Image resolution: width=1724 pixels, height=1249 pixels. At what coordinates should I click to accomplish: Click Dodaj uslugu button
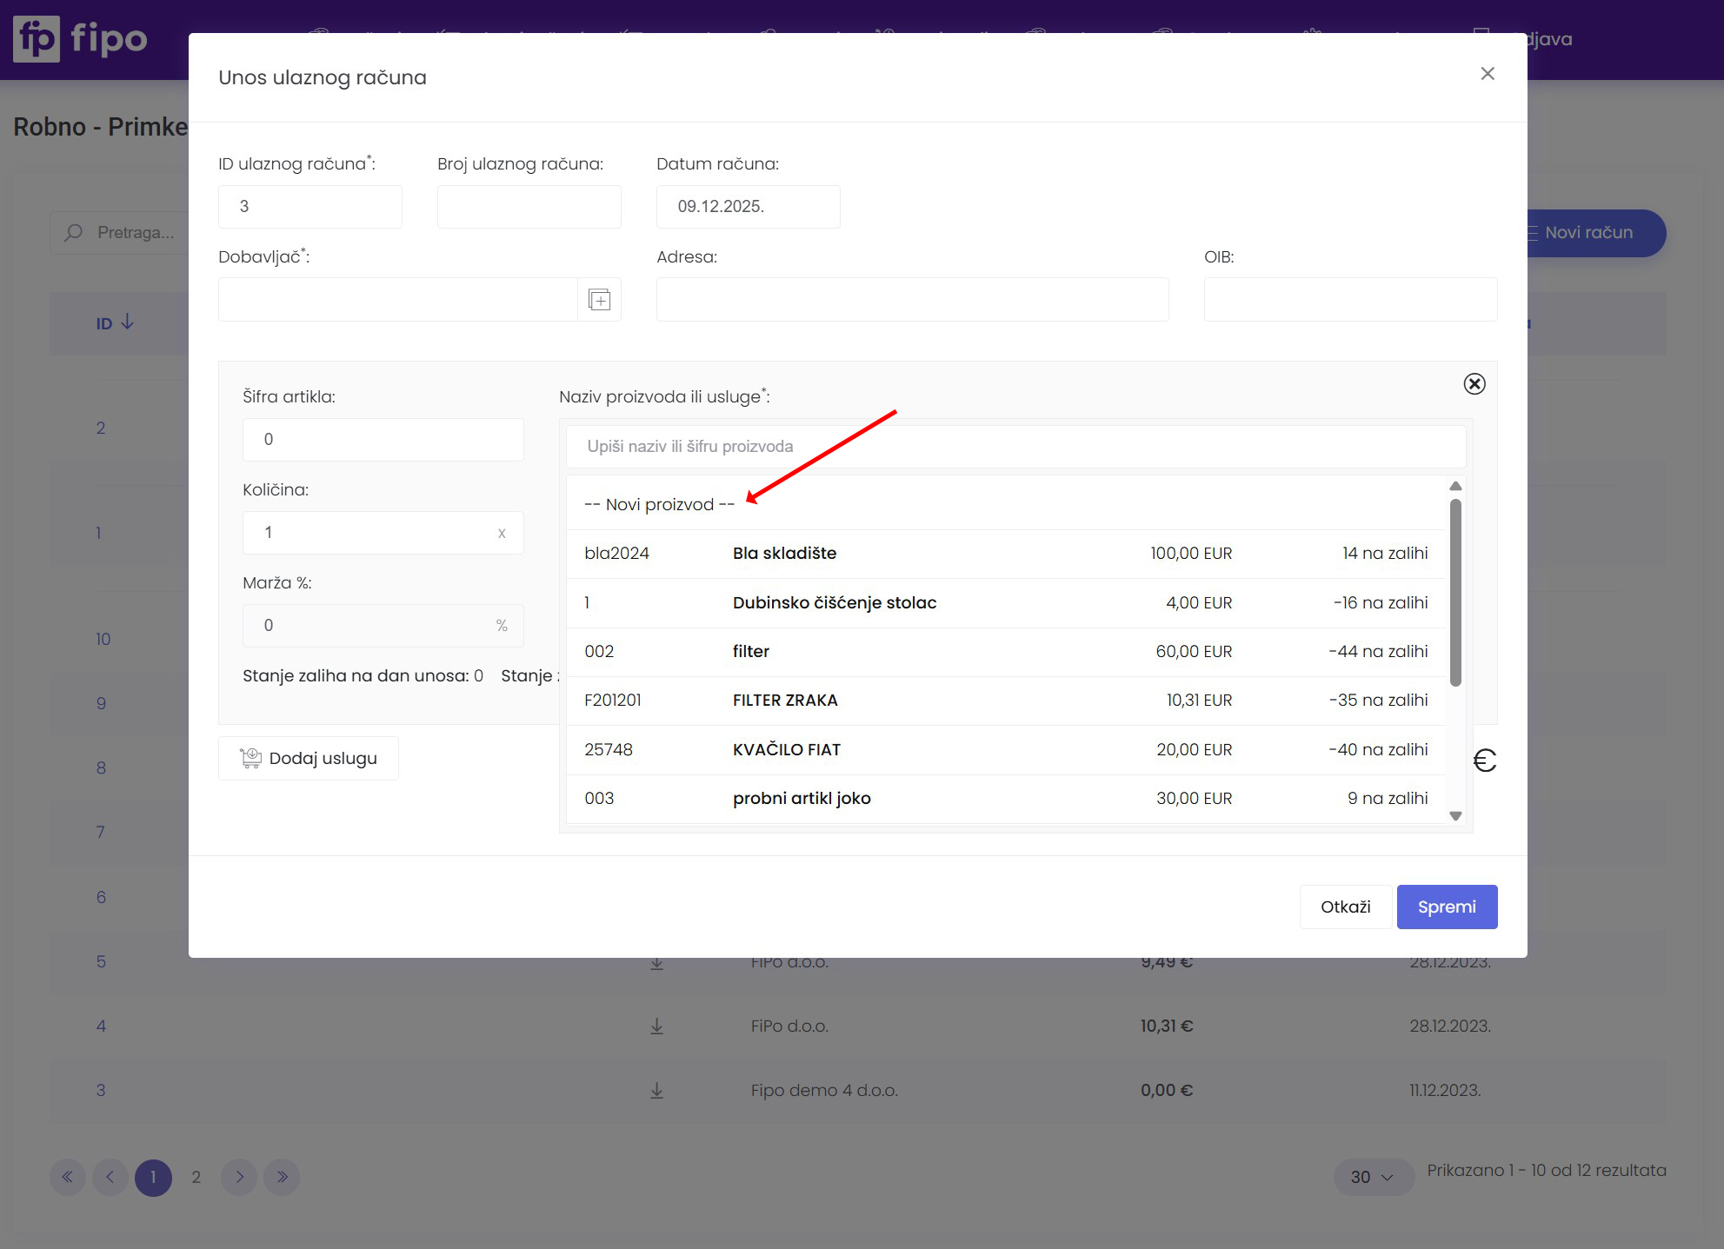[x=309, y=759]
